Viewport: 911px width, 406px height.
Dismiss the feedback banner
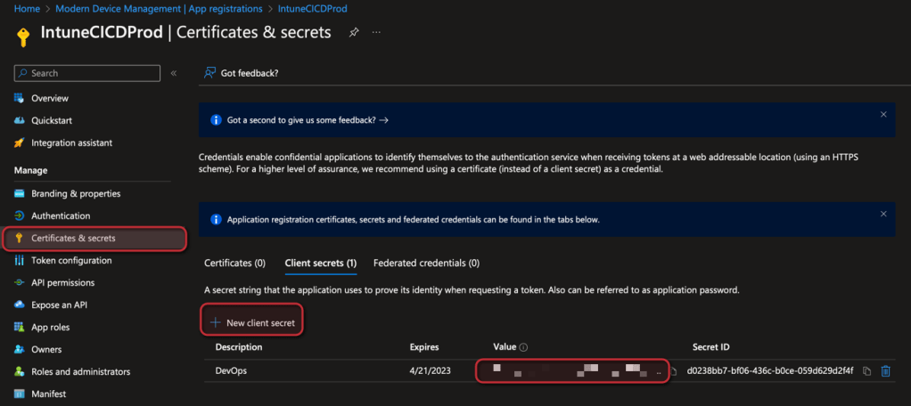pyautogui.click(x=883, y=115)
